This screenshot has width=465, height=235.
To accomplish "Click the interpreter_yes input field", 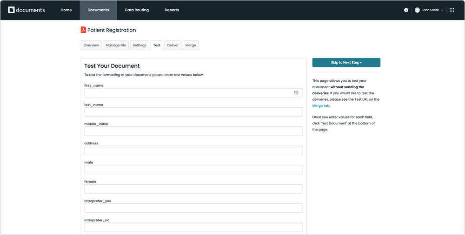I will pyautogui.click(x=193, y=208).
